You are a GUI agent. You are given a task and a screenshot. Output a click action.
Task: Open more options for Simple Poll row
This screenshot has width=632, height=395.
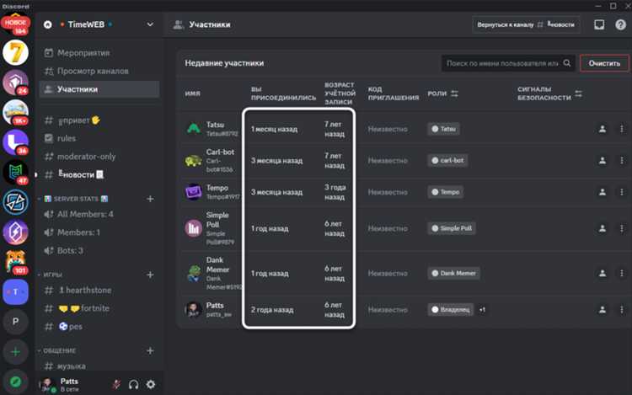pyautogui.click(x=622, y=228)
